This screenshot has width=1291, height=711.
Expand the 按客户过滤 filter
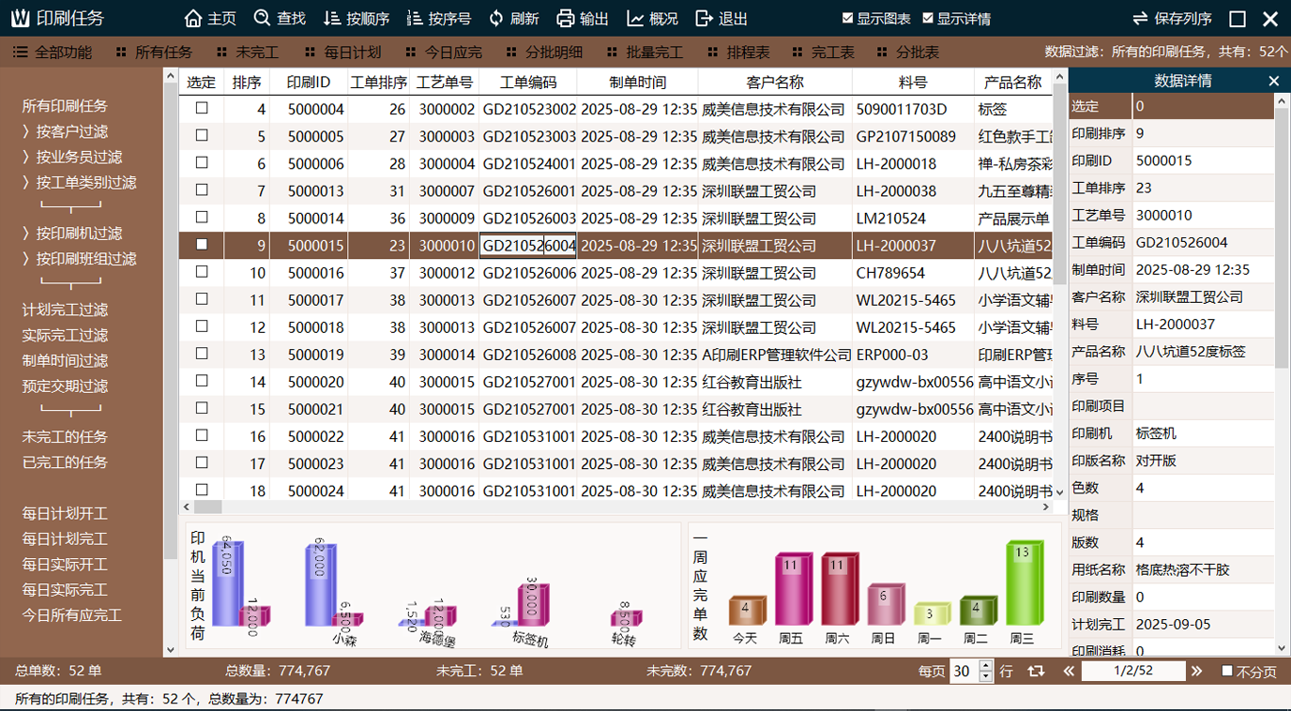click(71, 131)
